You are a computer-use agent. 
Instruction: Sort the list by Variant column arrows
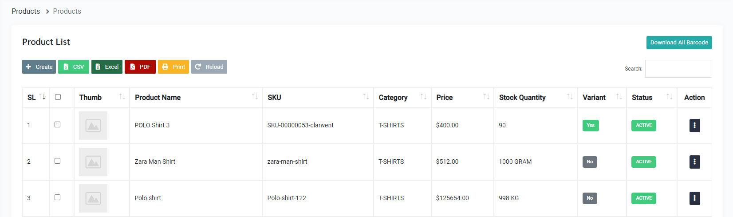point(619,97)
